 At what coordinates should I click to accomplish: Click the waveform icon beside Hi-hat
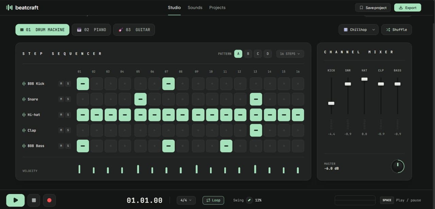tap(24, 115)
